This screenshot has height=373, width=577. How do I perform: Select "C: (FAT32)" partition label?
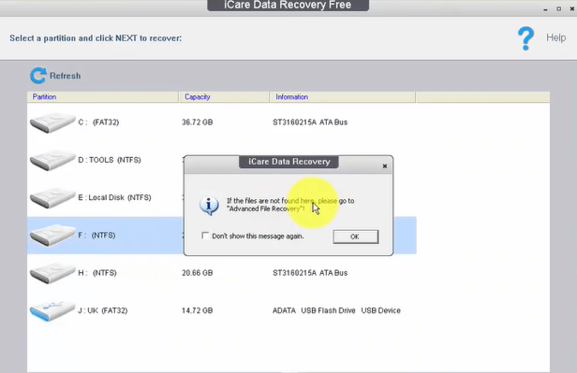pyautogui.click(x=98, y=122)
